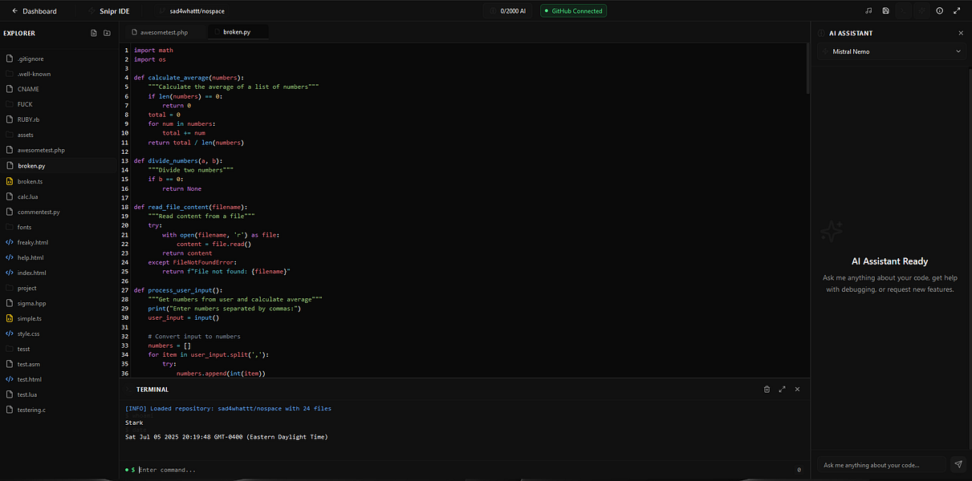This screenshot has width=972, height=481.
Task: Open help.html file
Action: pyautogui.click(x=59, y=257)
